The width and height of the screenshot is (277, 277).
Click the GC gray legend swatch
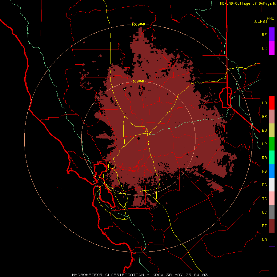click(272, 212)
